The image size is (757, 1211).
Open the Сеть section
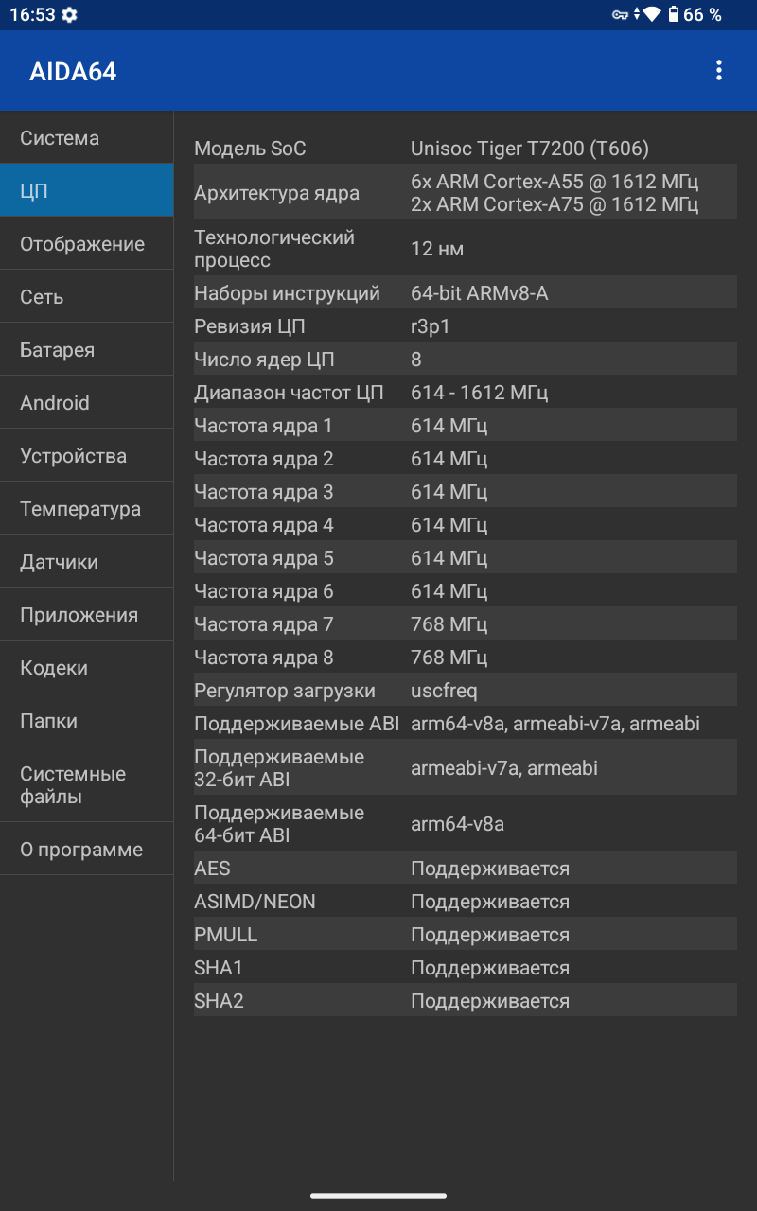(x=86, y=297)
